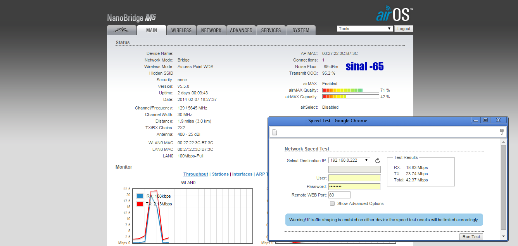Click the TX 23.74 Mbps test result

[x=411, y=174]
